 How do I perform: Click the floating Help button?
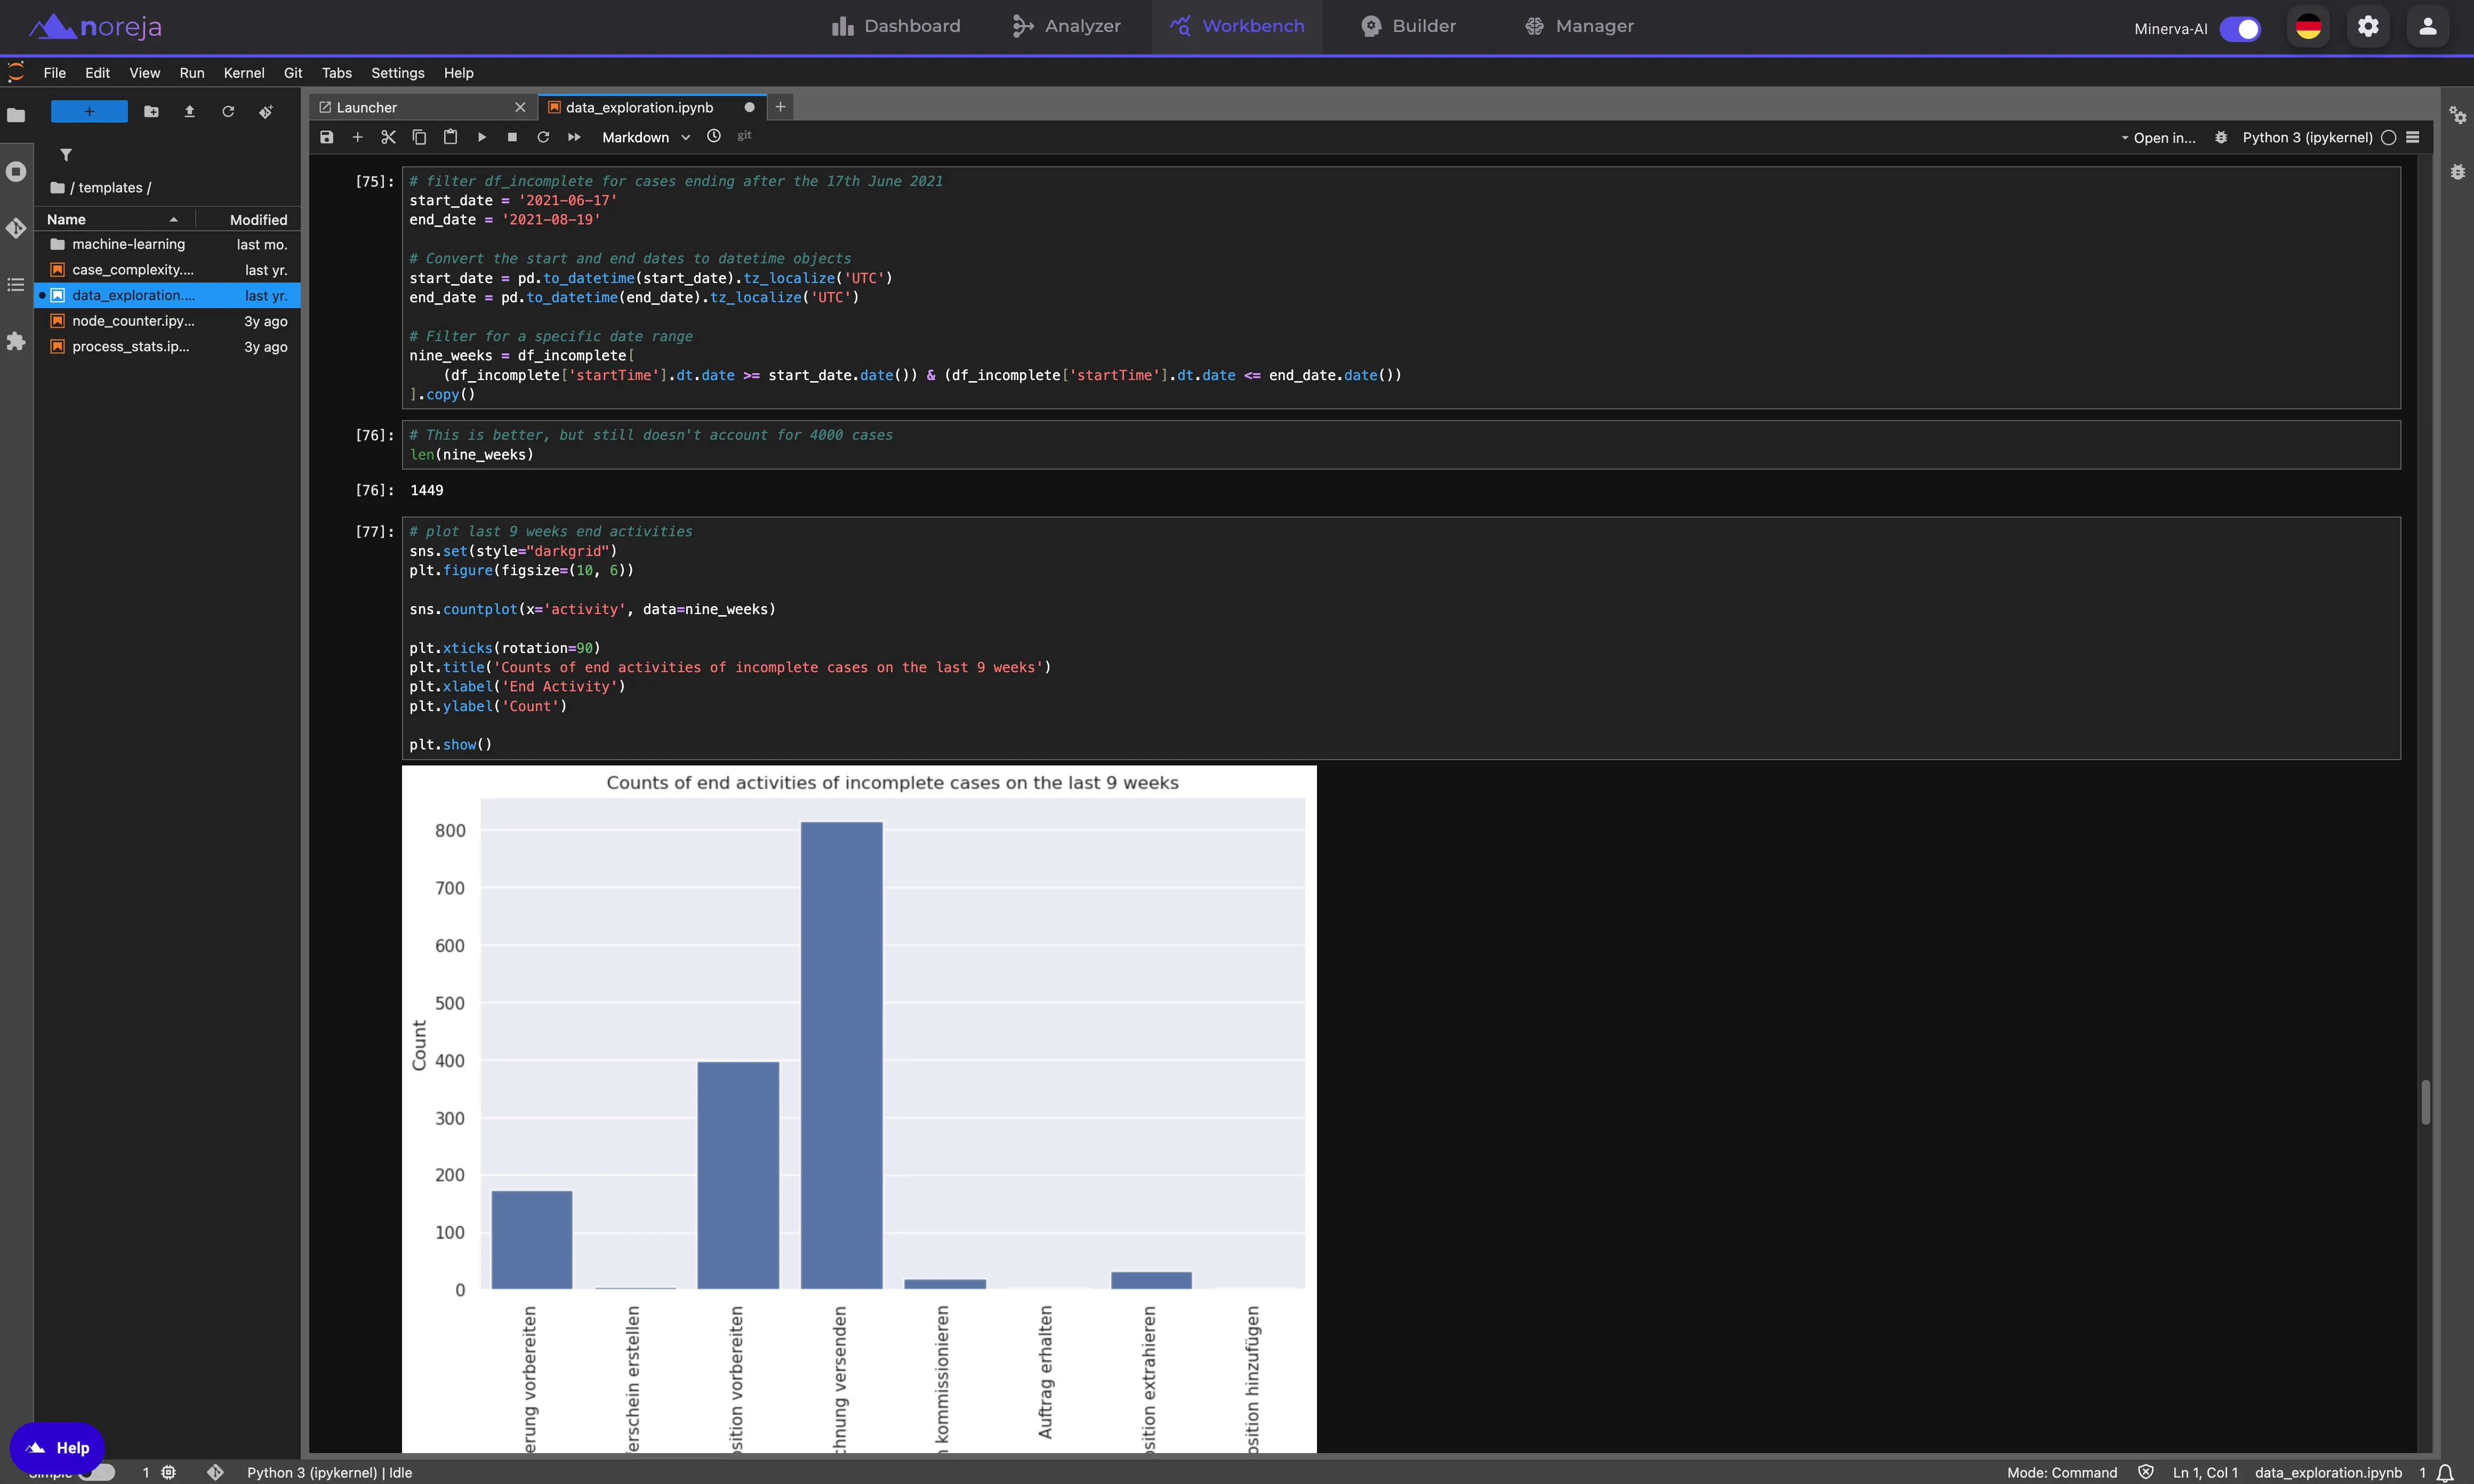57,1447
